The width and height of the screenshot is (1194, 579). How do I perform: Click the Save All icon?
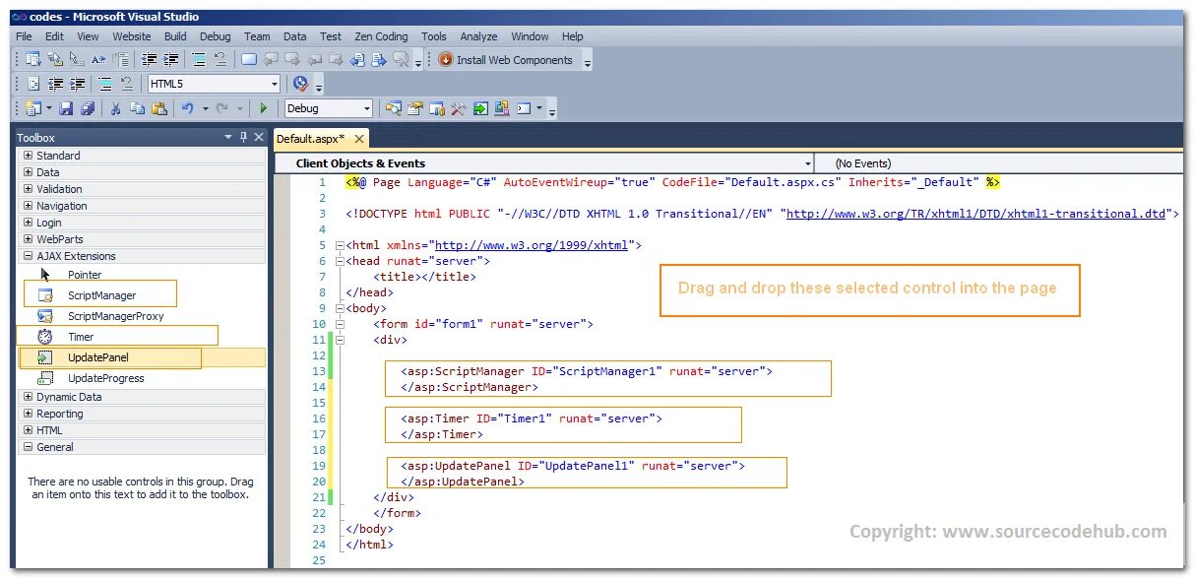click(88, 108)
